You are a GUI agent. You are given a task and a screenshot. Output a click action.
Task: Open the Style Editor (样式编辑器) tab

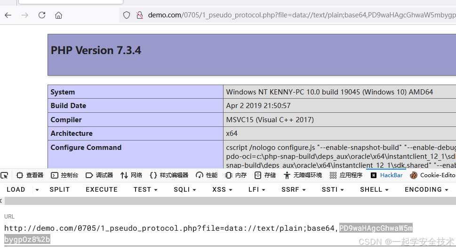[x=169, y=175]
